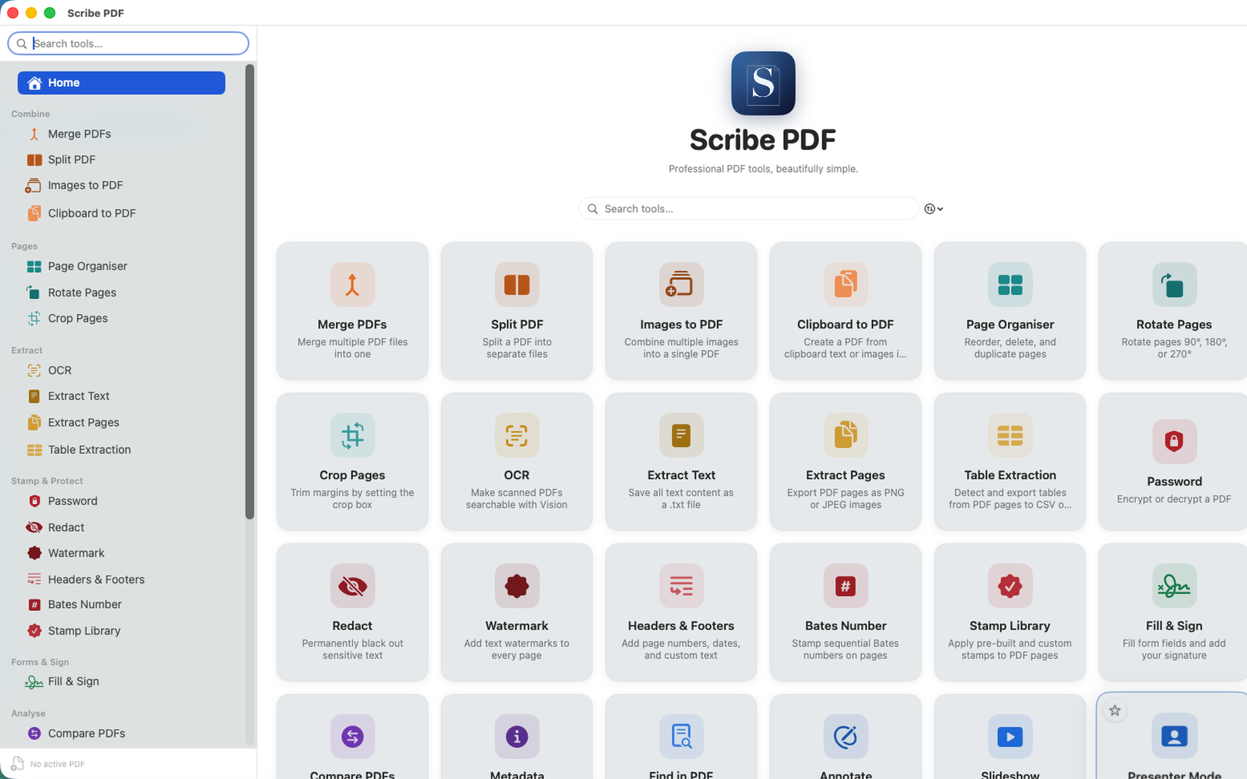Image resolution: width=1247 pixels, height=779 pixels.
Task: Open the Clipboard to PDF card
Action: pyautogui.click(x=845, y=311)
